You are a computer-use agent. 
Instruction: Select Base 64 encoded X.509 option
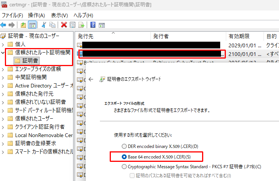(124, 156)
